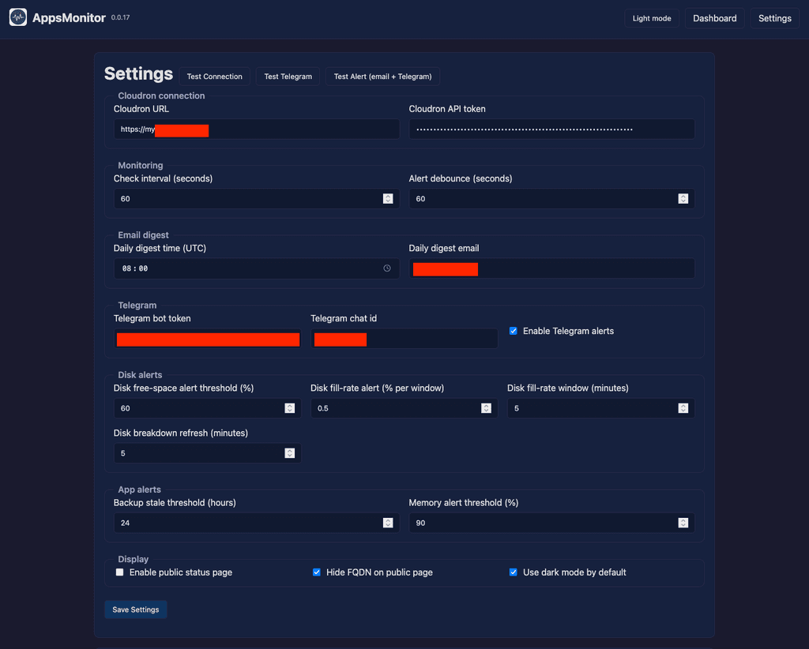The image size is (809, 649).
Task: Click Backup stale threshold hours field
Action: click(257, 523)
